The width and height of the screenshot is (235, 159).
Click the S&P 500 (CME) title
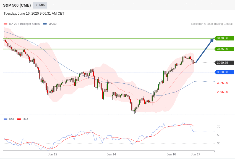pyautogui.click(x=17, y=6)
